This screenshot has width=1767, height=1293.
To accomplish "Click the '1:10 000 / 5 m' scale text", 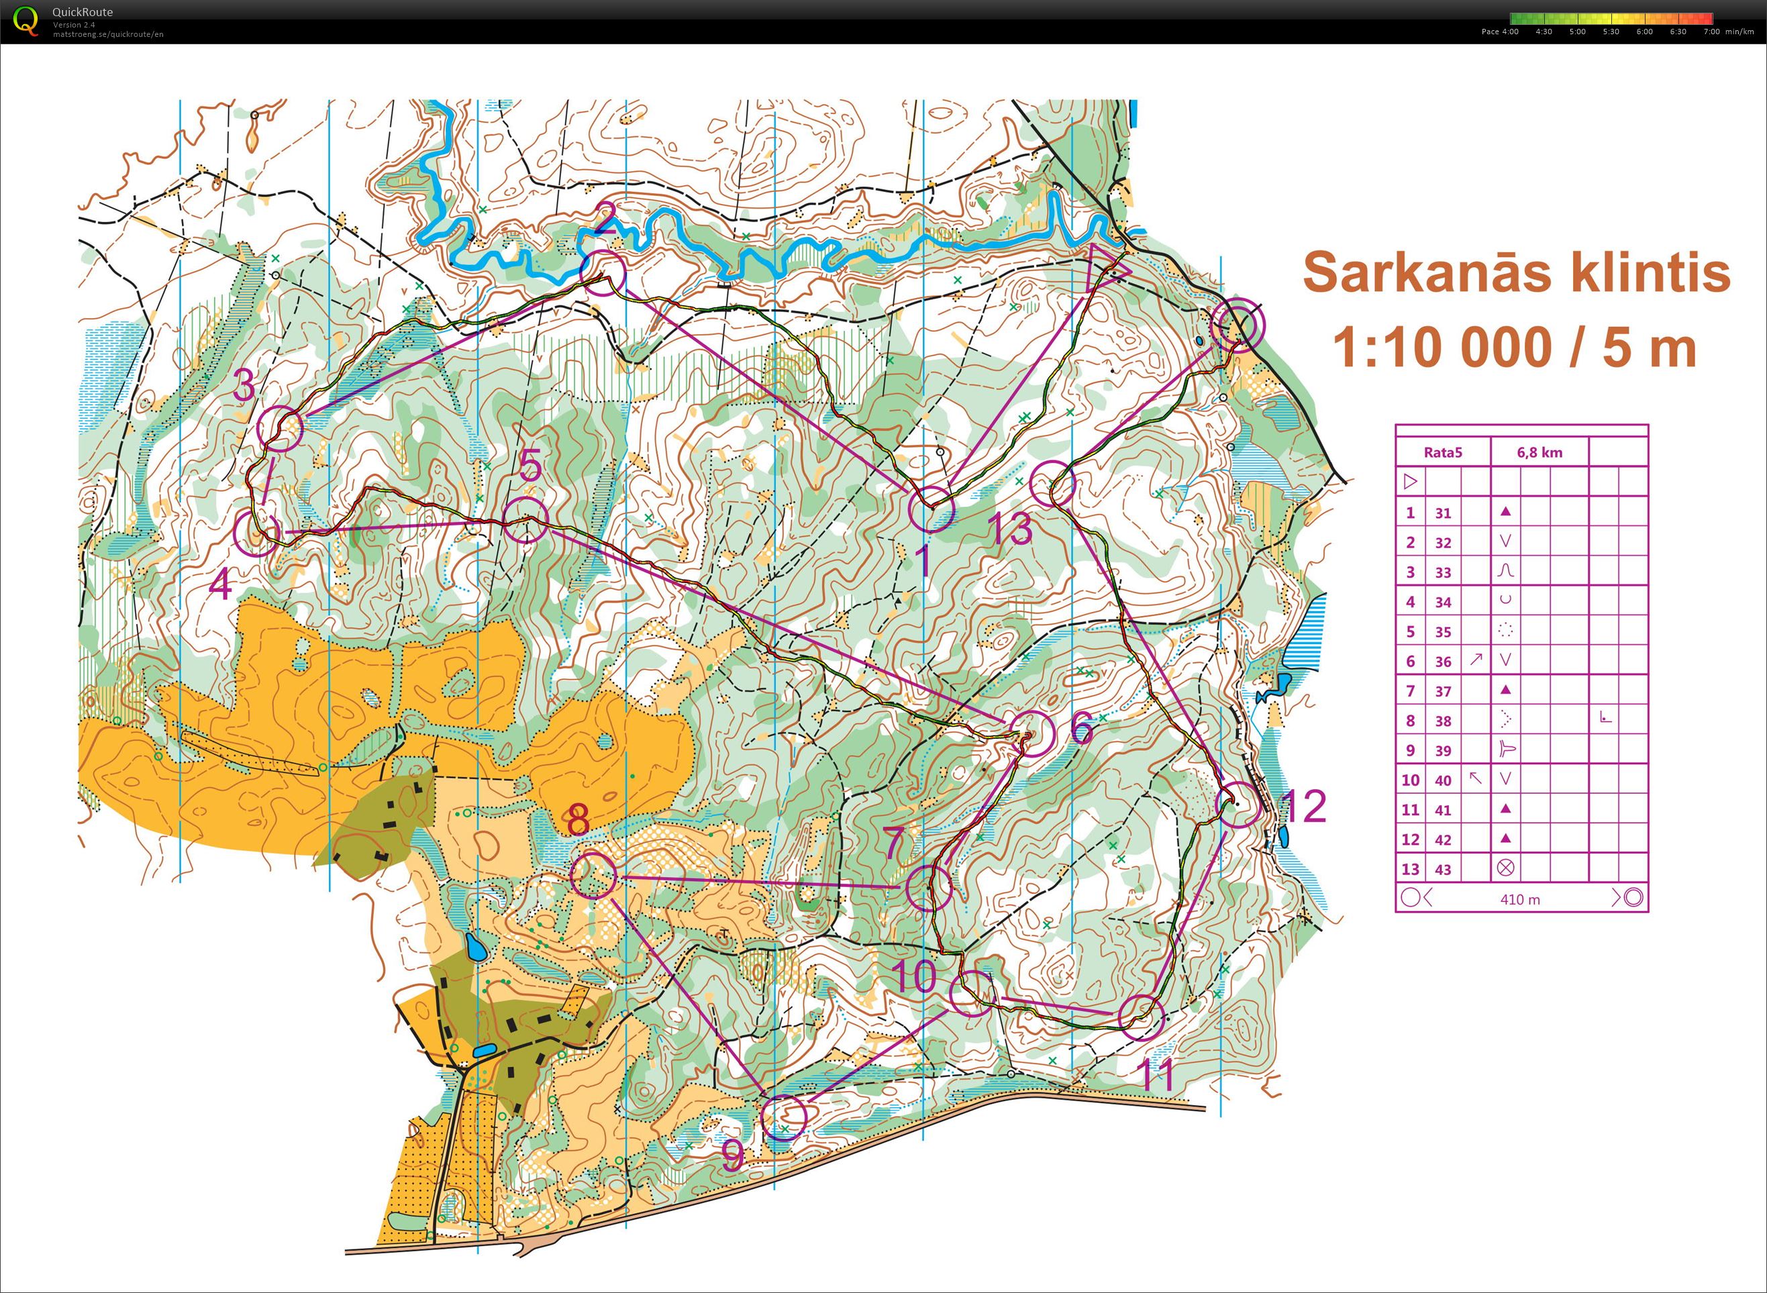I will click(1514, 348).
